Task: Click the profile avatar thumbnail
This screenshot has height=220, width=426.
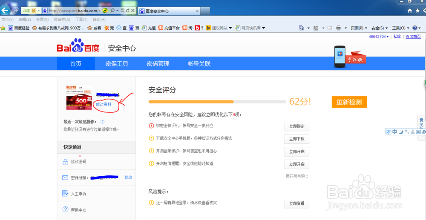Action: pos(79,97)
